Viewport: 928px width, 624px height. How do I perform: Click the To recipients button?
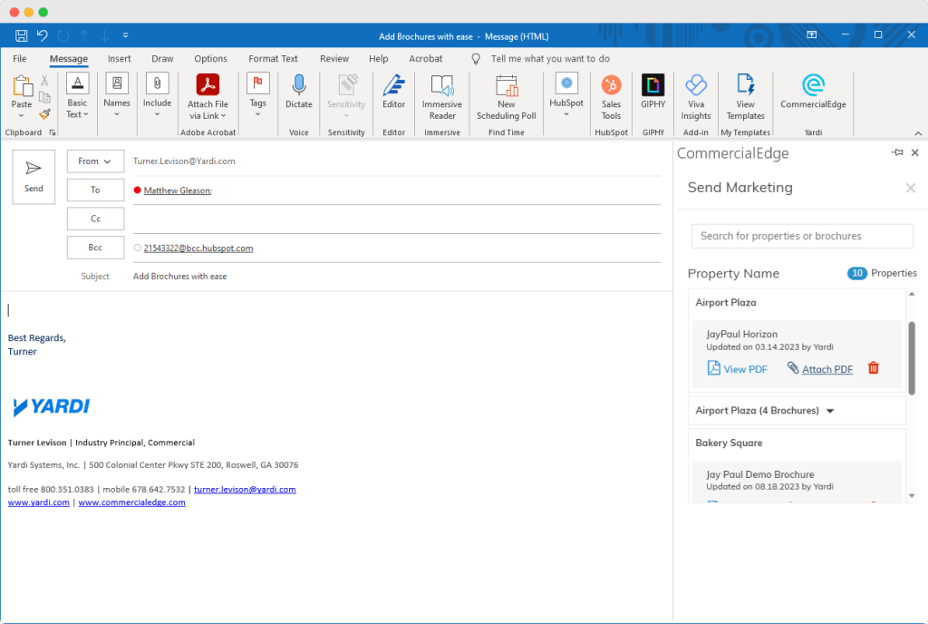tap(95, 190)
